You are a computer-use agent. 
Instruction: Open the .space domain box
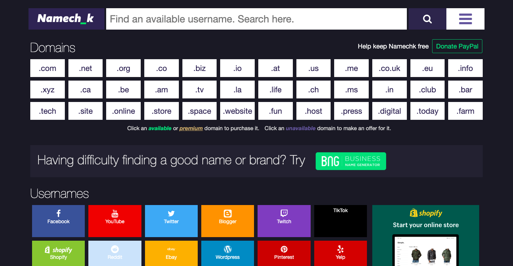click(199, 111)
